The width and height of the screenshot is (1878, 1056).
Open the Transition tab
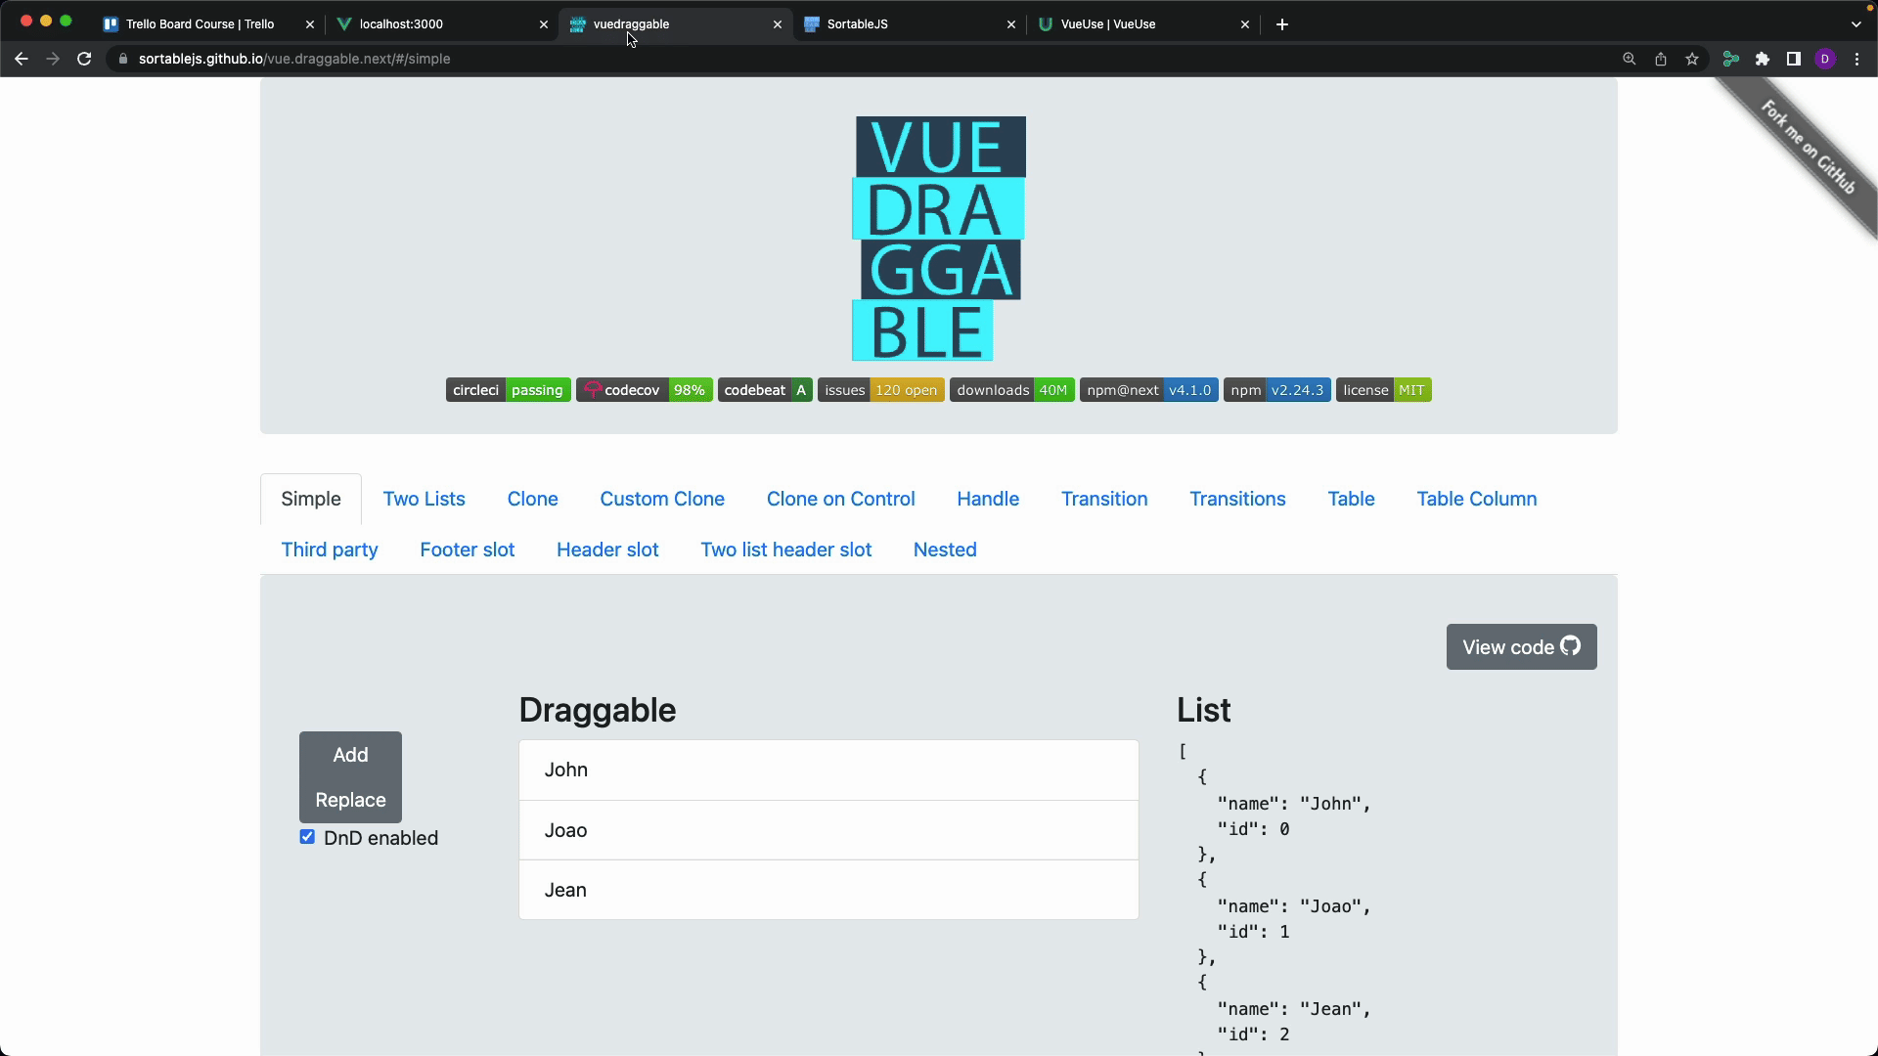(x=1104, y=499)
